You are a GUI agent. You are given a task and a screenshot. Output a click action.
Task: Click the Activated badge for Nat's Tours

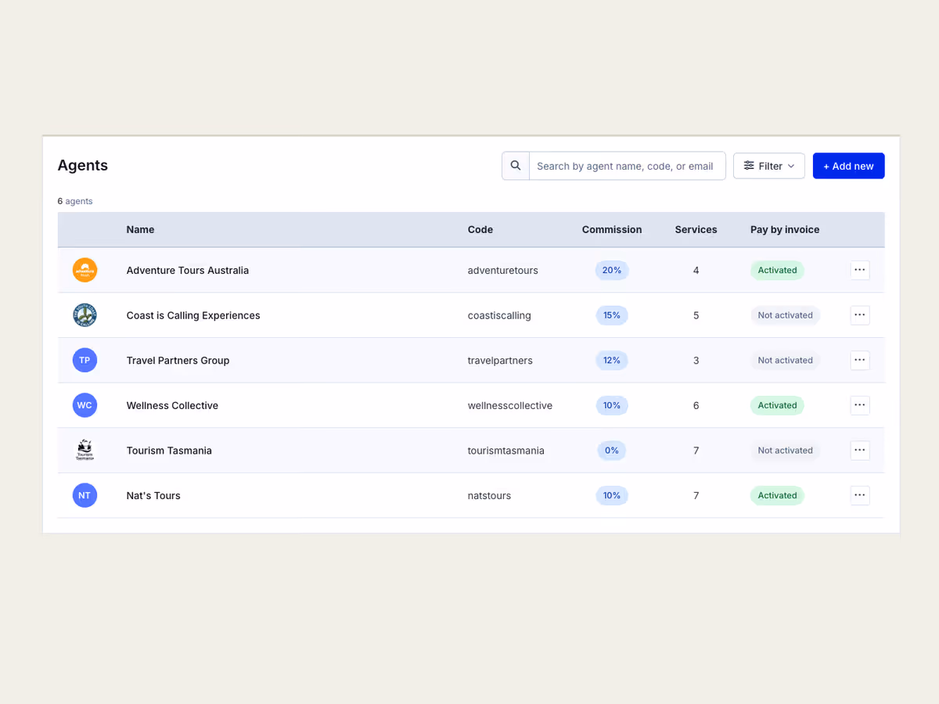(x=777, y=495)
